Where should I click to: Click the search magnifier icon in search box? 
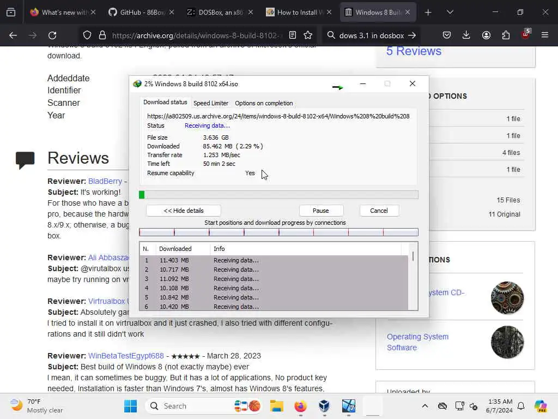[331, 35]
